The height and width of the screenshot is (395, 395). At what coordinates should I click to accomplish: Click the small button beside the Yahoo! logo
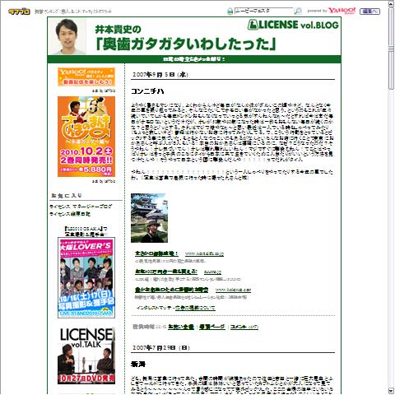tap(369, 12)
